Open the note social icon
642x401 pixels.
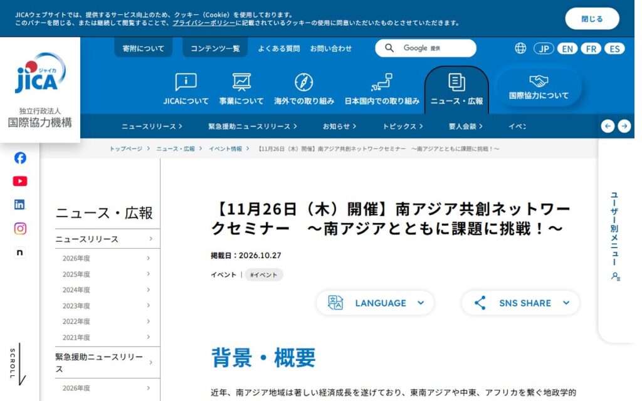[19, 253]
